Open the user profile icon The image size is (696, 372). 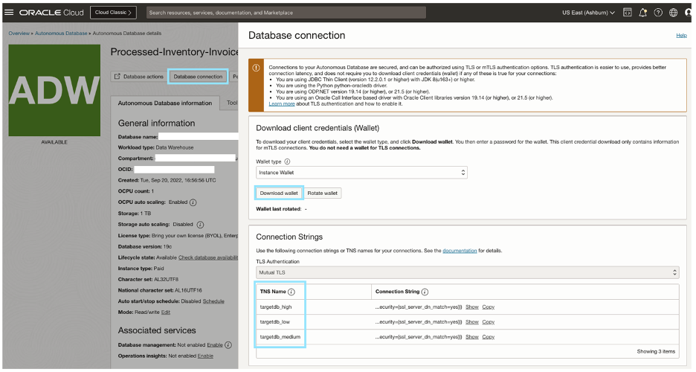688,13
